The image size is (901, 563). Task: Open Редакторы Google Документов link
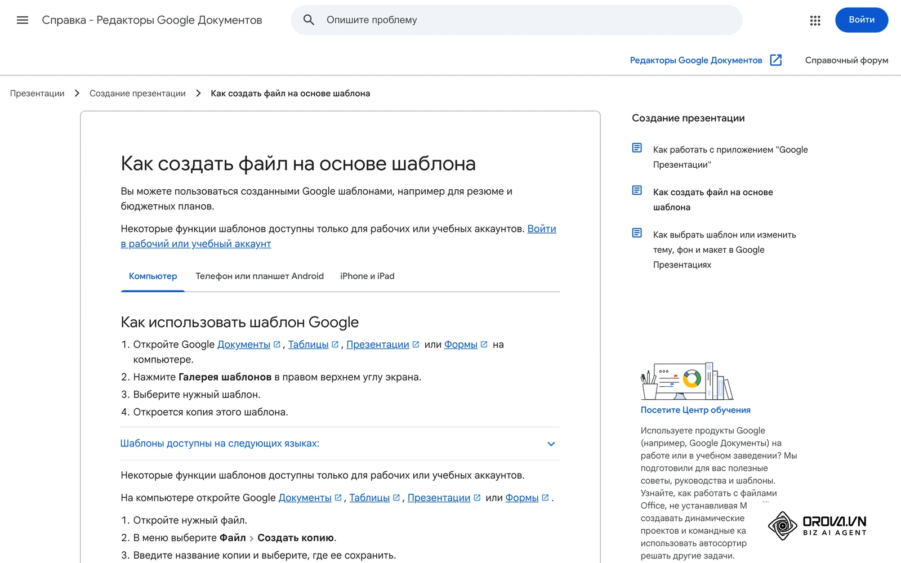(x=696, y=60)
